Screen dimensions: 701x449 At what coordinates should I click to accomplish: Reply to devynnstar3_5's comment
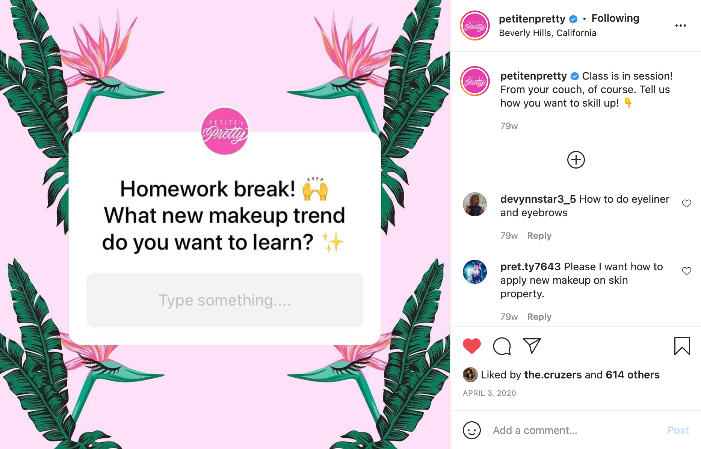tap(539, 236)
